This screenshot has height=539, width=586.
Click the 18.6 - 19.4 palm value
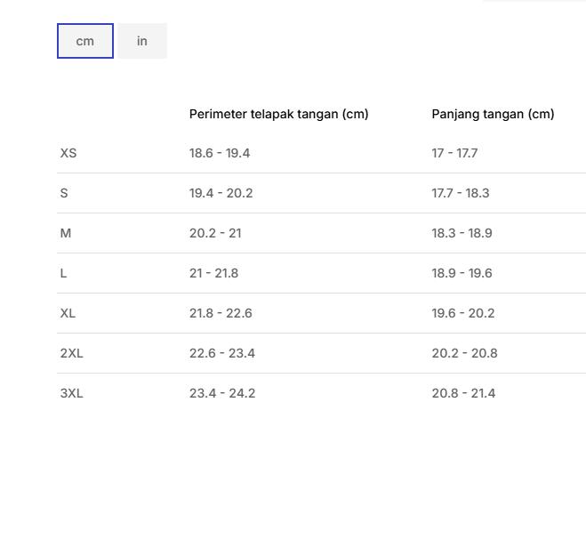220,153
